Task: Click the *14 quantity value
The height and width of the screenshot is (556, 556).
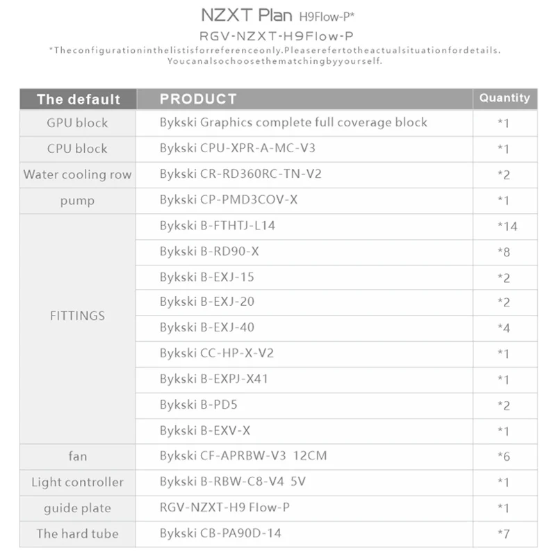Action: pyautogui.click(x=507, y=227)
